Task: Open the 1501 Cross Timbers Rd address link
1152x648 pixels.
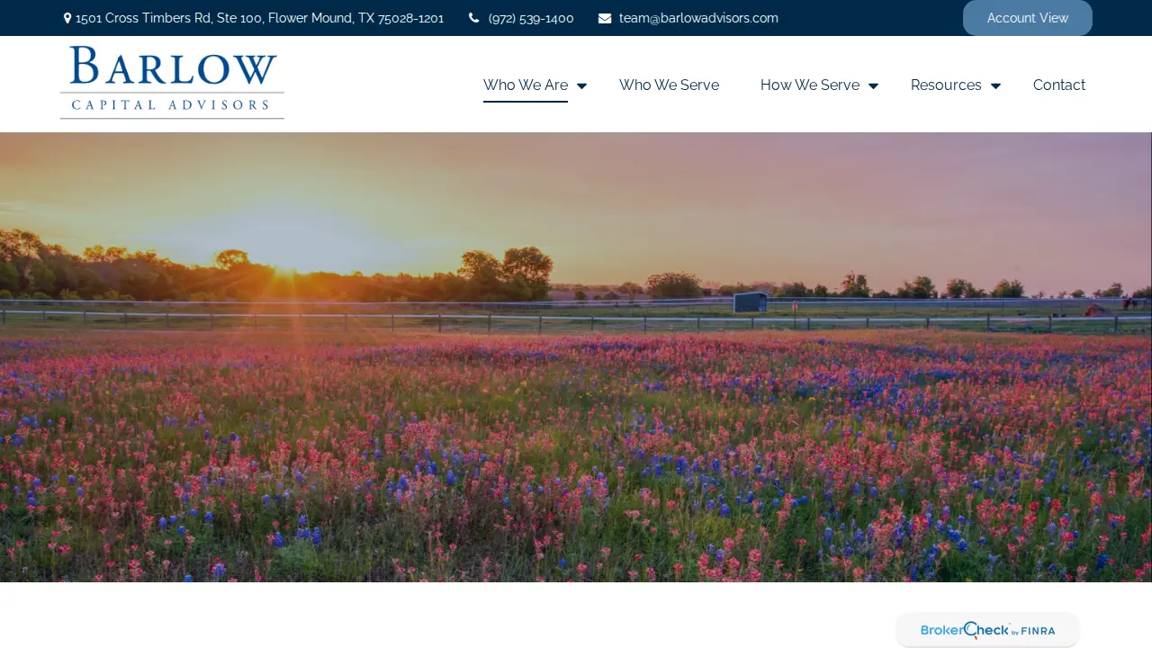Action: coord(260,18)
